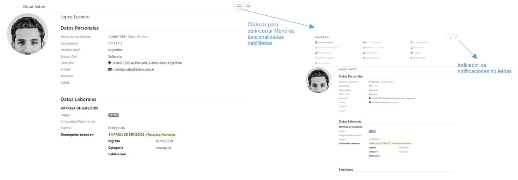Click the highlighted Recursos Humanos text in the large view

[x=142, y=135]
